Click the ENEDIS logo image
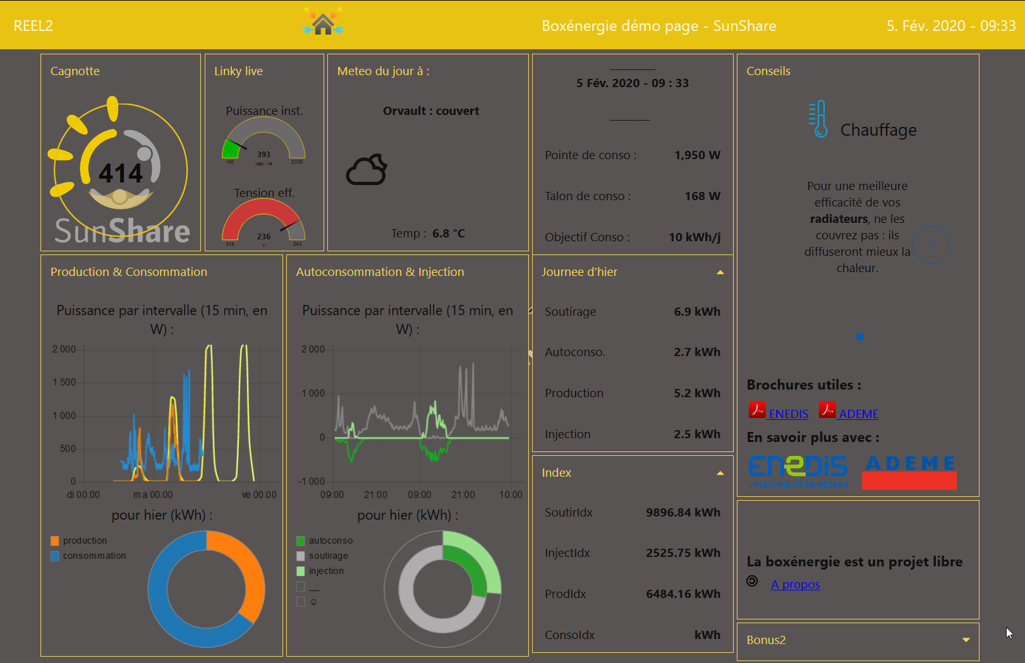1025x663 pixels. 798,471
